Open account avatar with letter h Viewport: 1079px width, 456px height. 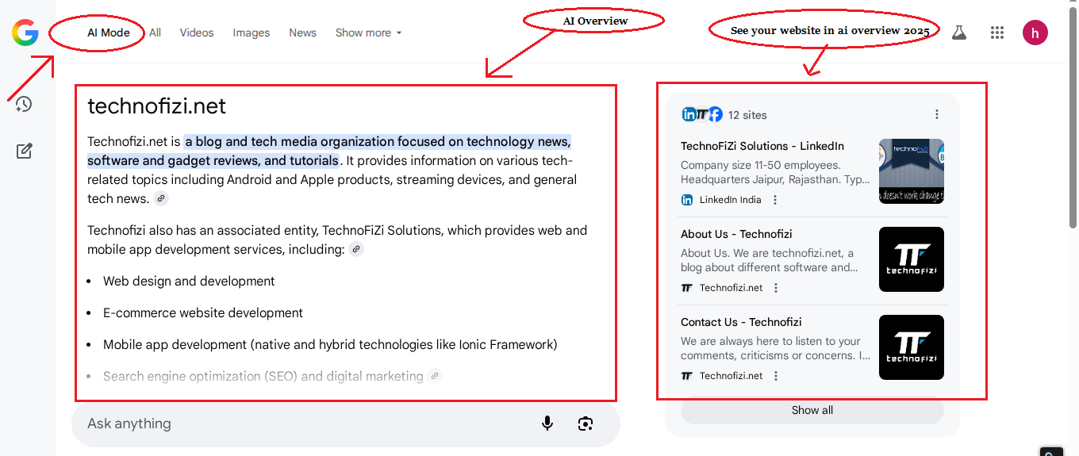[x=1035, y=33]
